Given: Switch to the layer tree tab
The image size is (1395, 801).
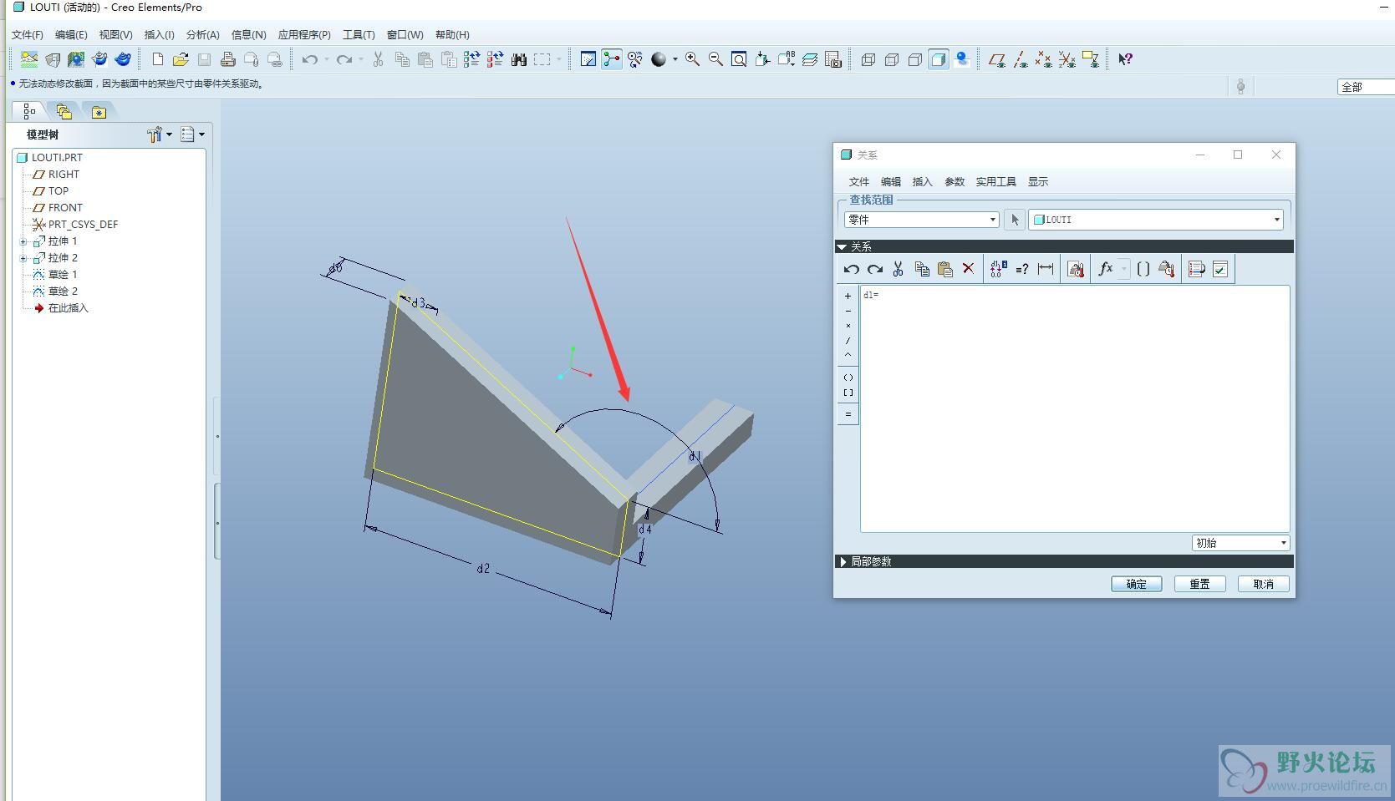Looking at the screenshot, I should 64,112.
